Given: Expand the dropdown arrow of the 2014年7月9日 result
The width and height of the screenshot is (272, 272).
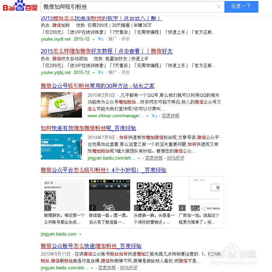Looking at the screenshot, I should click(x=139, y=158).
